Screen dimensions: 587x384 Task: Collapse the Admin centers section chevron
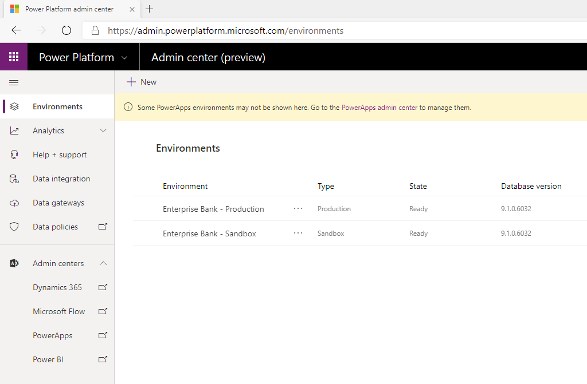103,263
